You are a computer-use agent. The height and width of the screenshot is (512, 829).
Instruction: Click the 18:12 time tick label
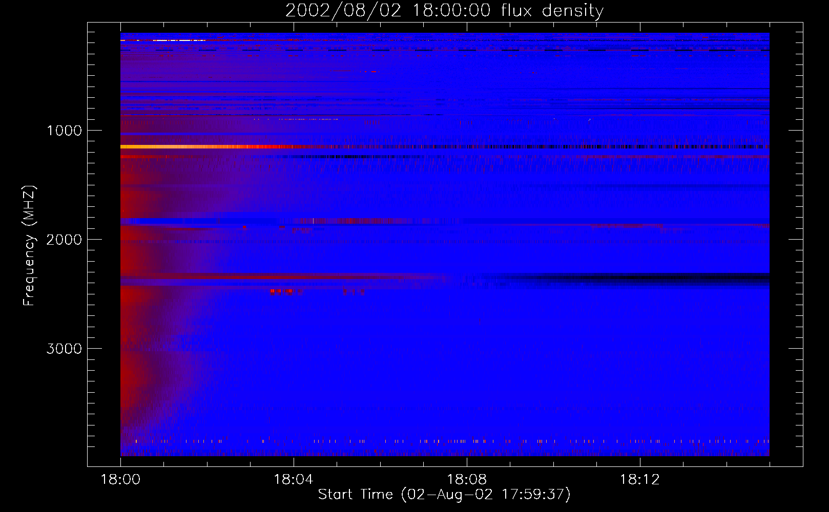[640, 480]
